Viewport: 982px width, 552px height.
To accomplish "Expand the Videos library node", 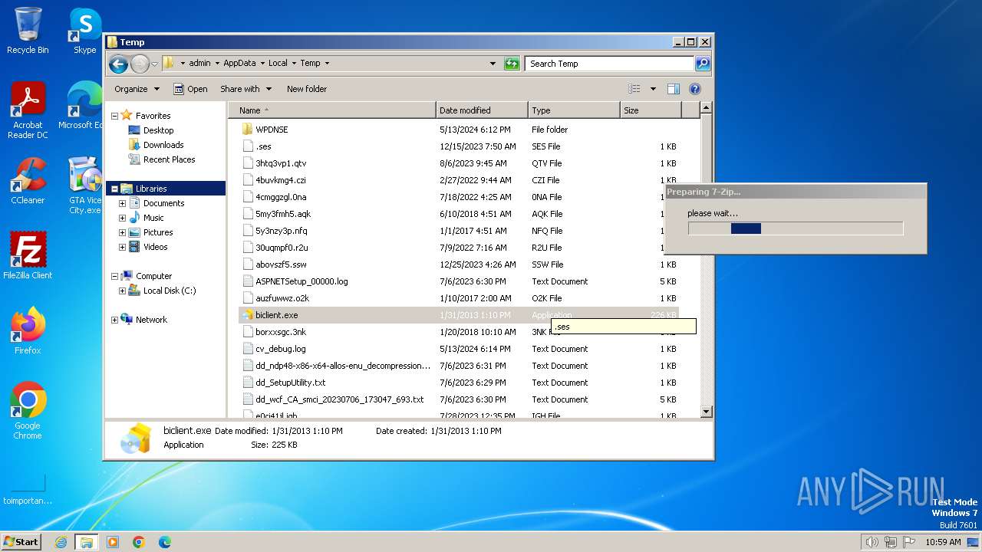I will click(x=122, y=247).
